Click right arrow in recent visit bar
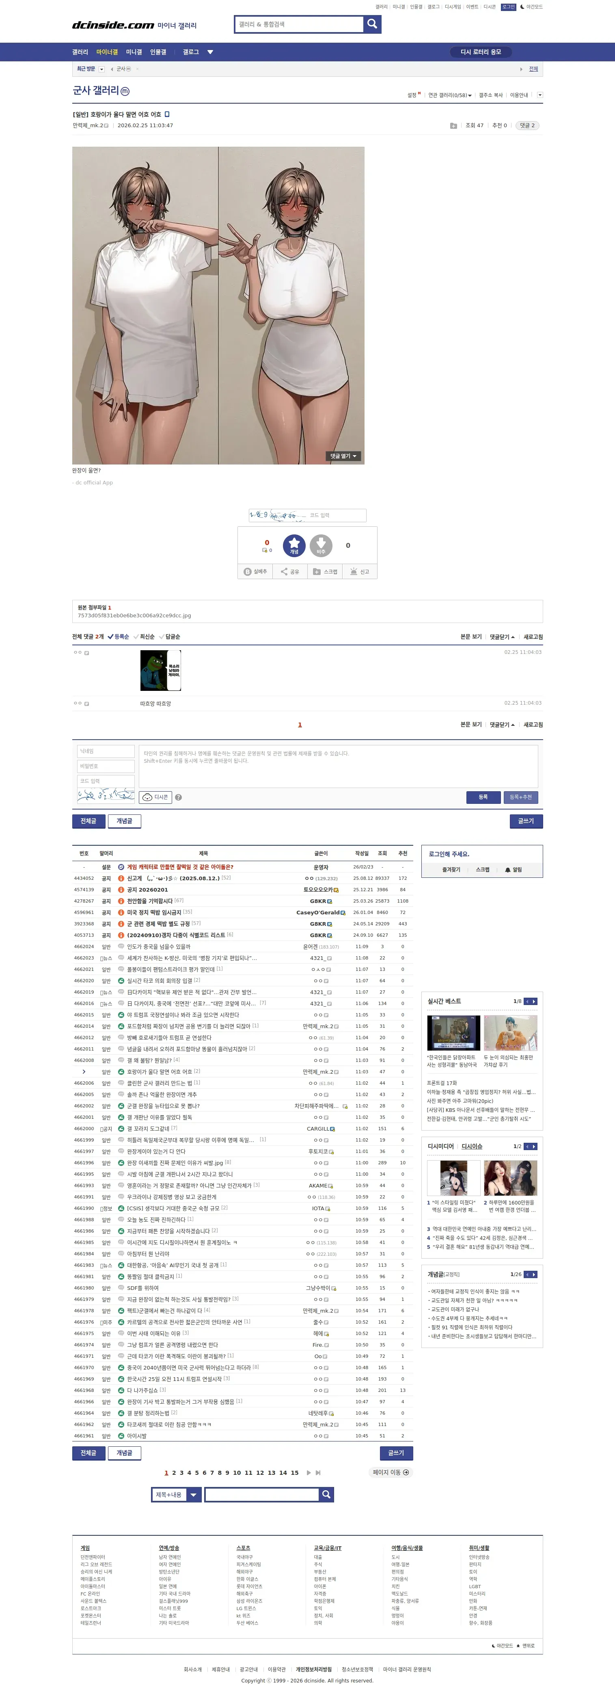This screenshot has height=1704, width=615. (520, 69)
